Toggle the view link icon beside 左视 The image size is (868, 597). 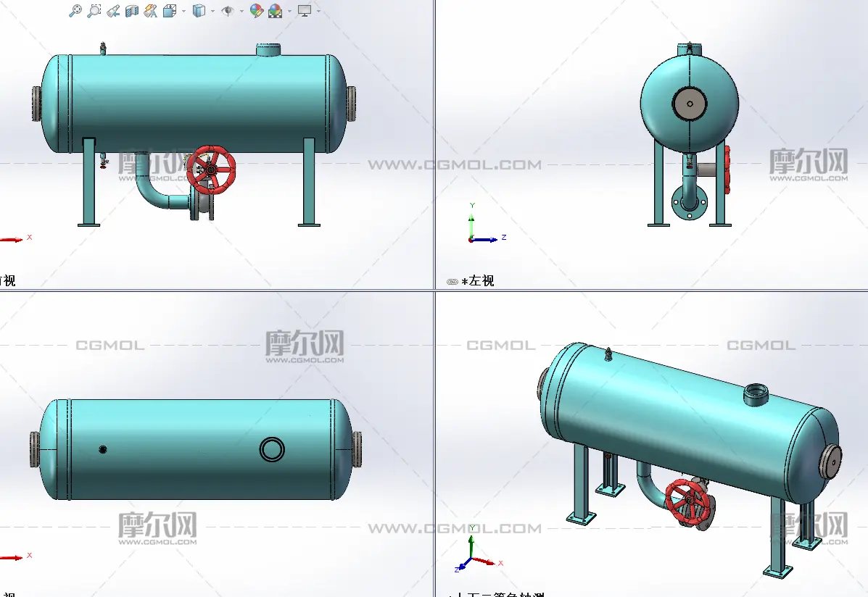452,281
